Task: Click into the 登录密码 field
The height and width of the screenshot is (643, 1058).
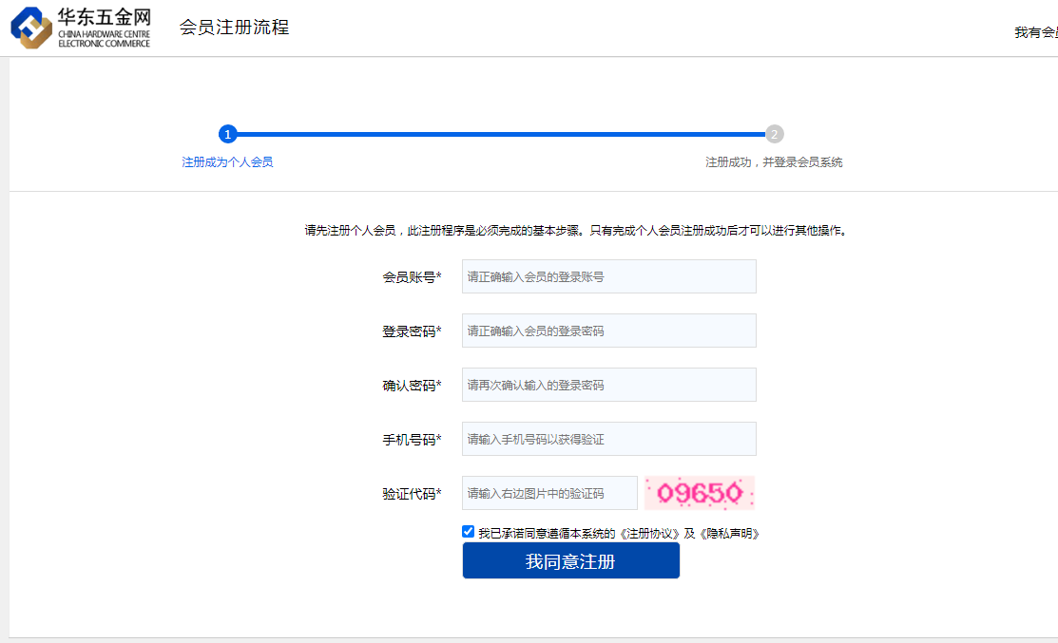Action: 608,331
